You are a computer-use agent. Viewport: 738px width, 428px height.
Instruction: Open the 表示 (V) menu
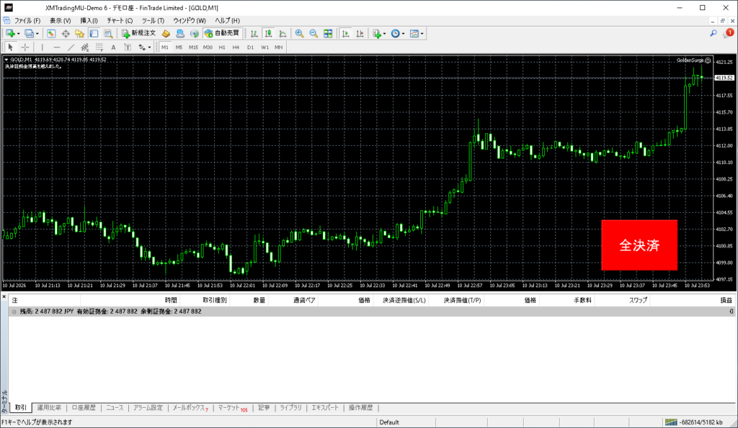click(61, 20)
